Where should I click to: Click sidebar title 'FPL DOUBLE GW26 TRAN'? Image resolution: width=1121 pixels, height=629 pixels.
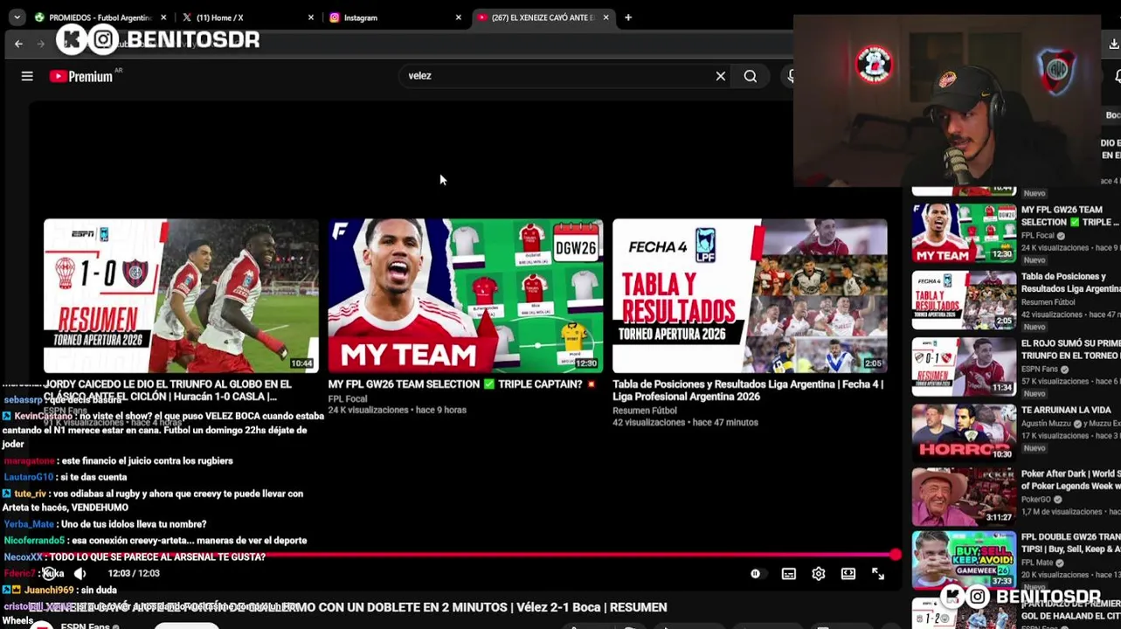1071,543
